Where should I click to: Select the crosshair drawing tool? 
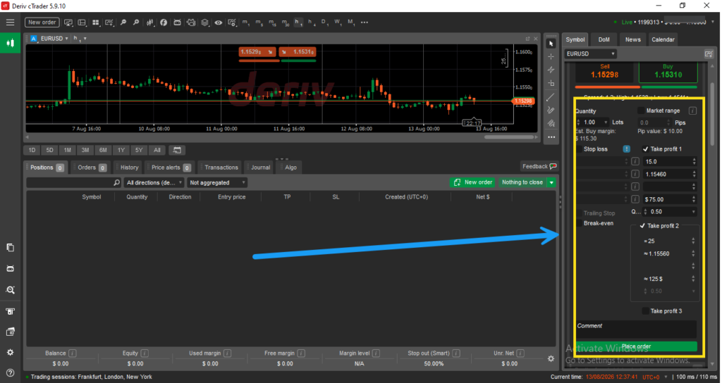click(551, 56)
